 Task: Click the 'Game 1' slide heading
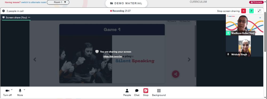[112, 29]
